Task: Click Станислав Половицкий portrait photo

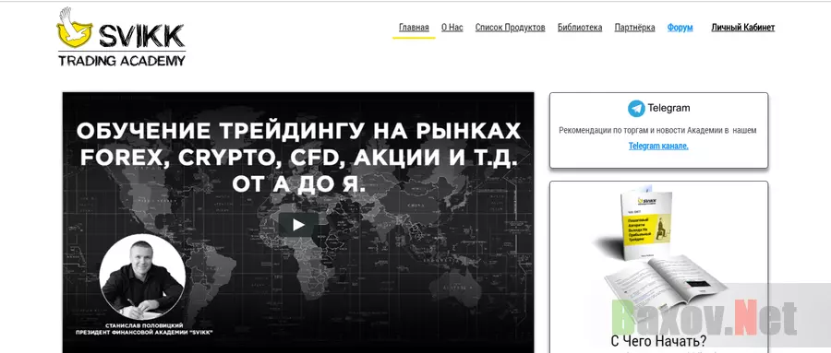Action: (x=142, y=277)
